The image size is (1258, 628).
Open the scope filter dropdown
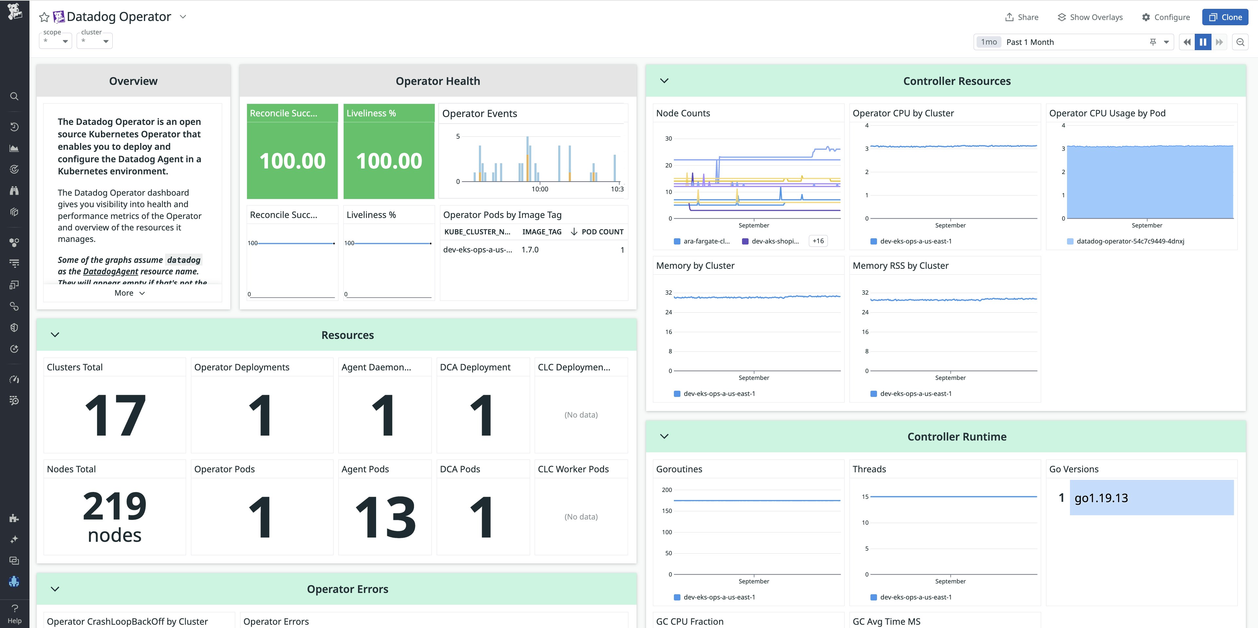pyautogui.click(x=55, y=41)
